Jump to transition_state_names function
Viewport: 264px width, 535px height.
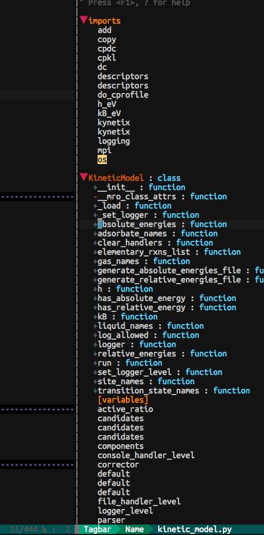[148, 391]
